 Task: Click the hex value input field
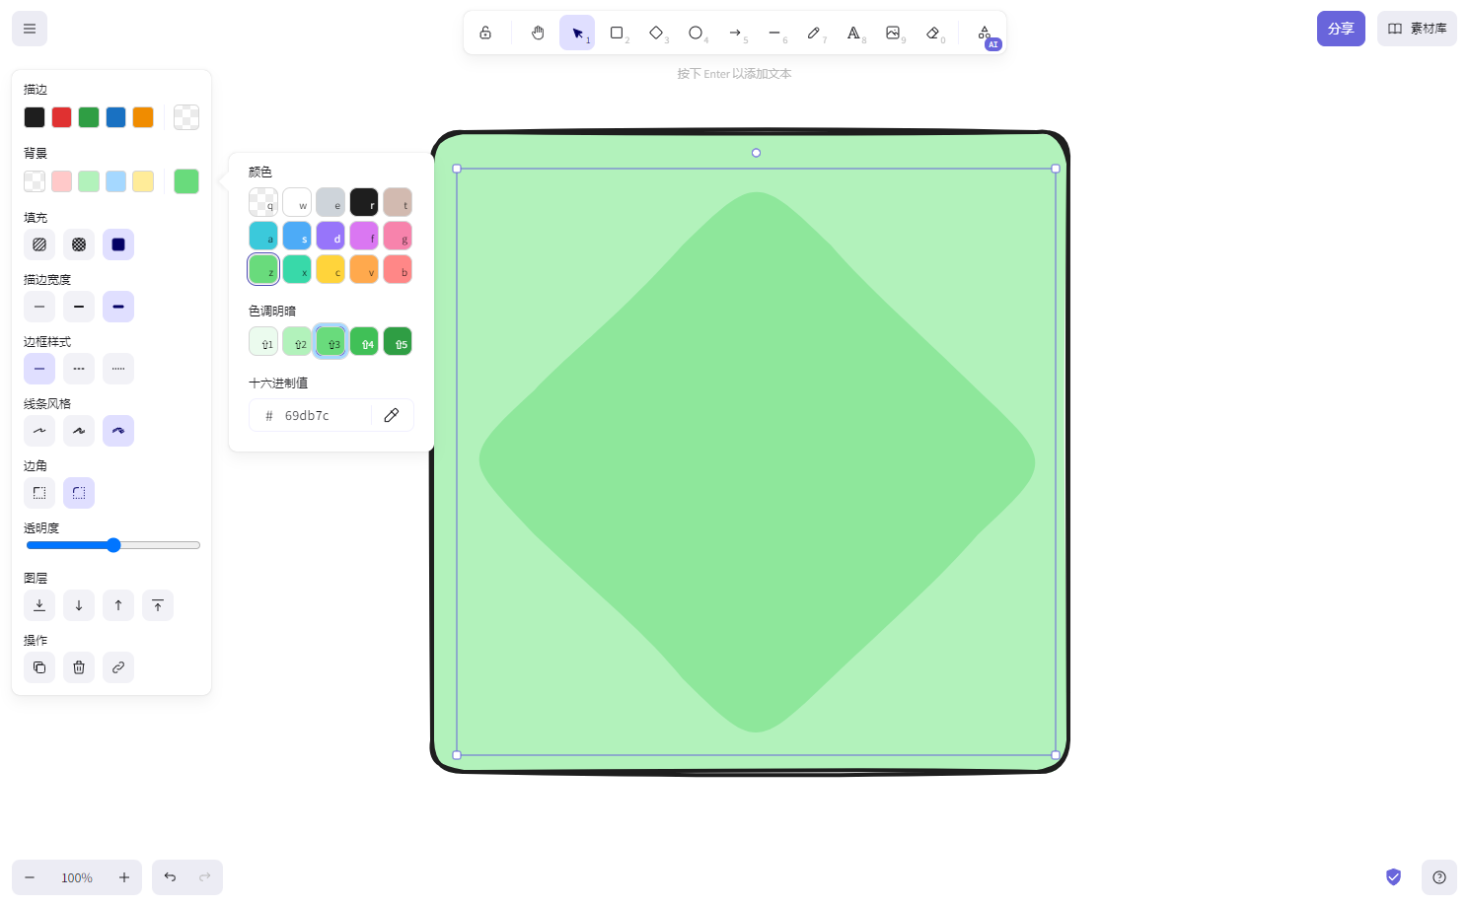324,415
